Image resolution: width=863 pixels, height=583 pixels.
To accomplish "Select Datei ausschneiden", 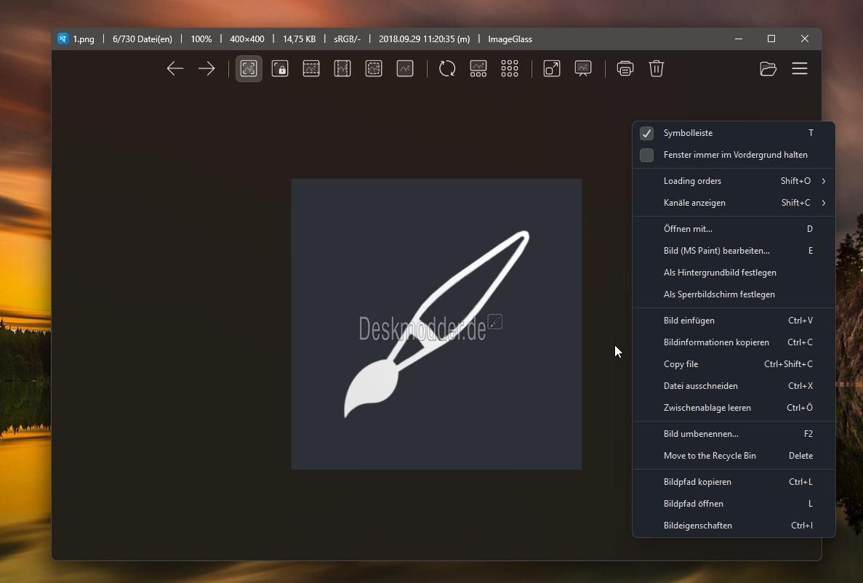I will point(734,387).
